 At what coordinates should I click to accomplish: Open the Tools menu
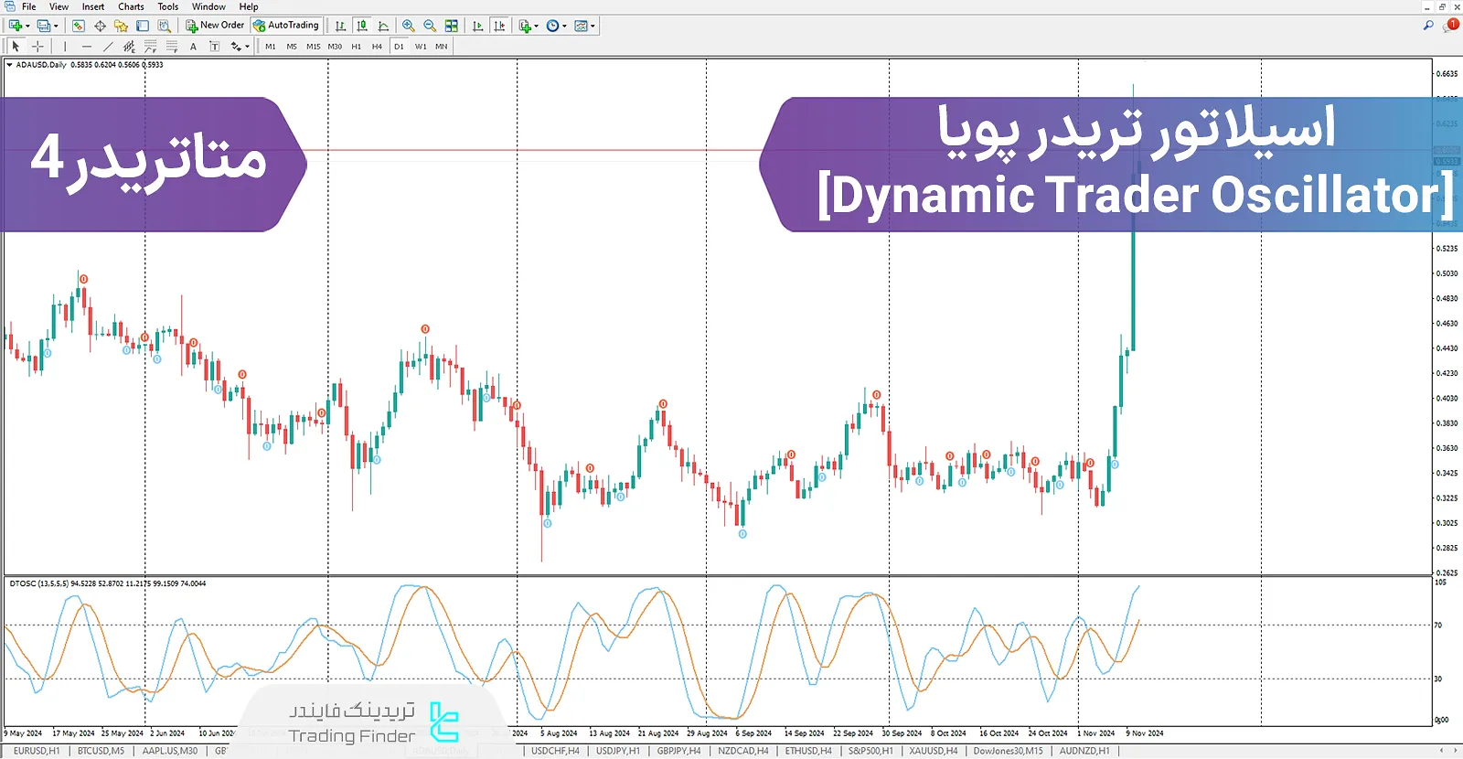click(x=168, y=6)
